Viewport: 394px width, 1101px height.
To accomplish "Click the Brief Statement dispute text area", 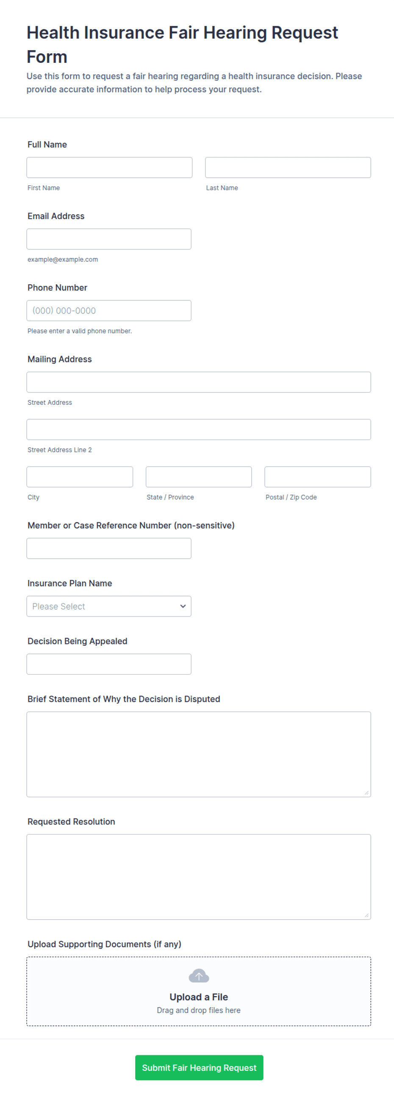I will pyautogui.click(x=199, y=754).
